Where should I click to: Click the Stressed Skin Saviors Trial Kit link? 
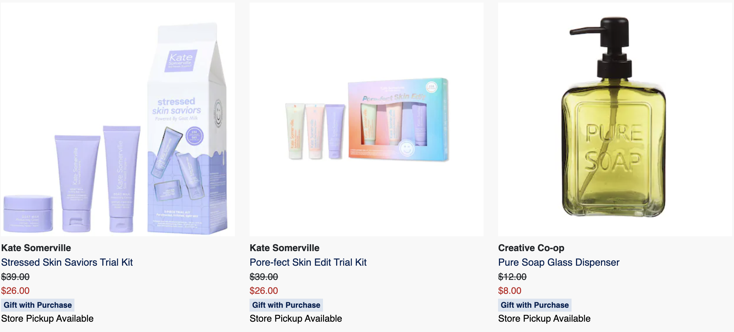coord(67,262)
